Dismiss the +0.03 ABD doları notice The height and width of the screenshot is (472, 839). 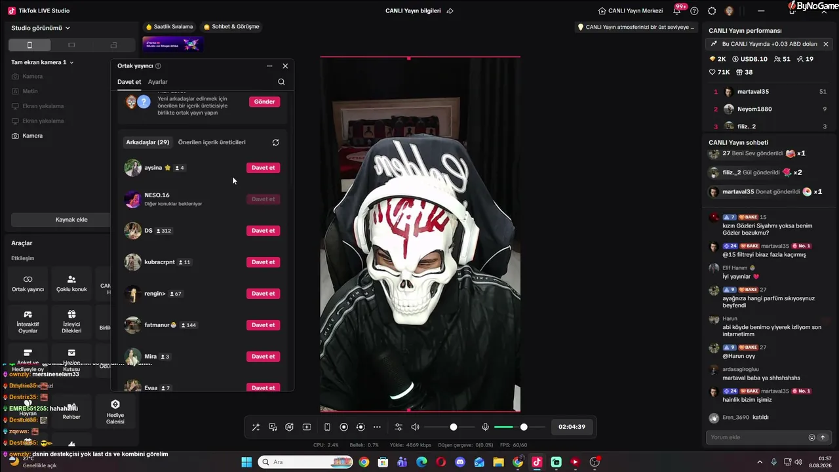tap(826, 44)
